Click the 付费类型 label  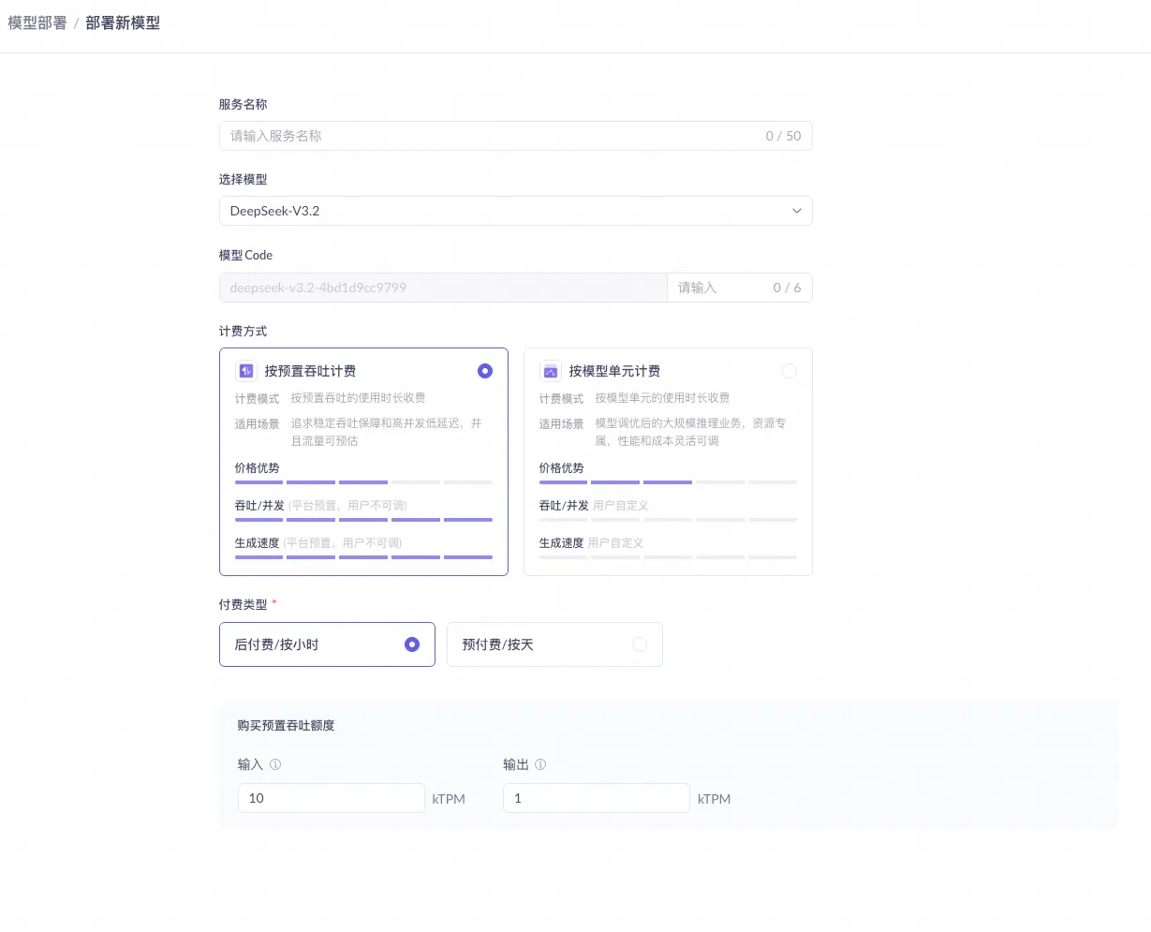243,604
